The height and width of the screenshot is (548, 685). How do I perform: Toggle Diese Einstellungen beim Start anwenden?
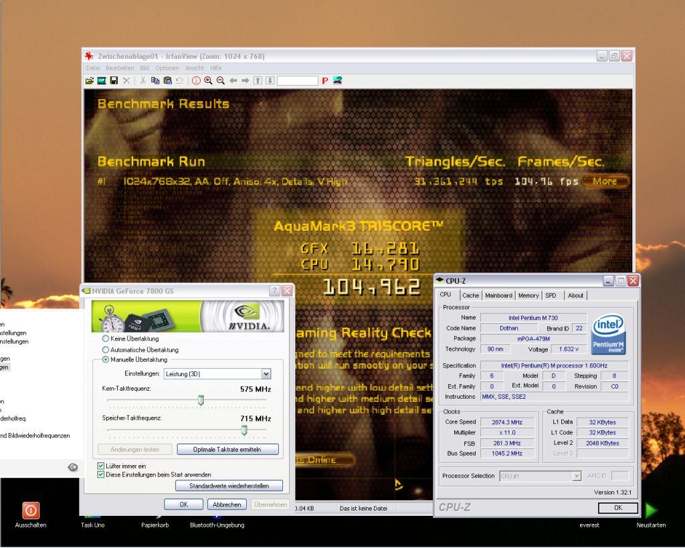(101, 474)
